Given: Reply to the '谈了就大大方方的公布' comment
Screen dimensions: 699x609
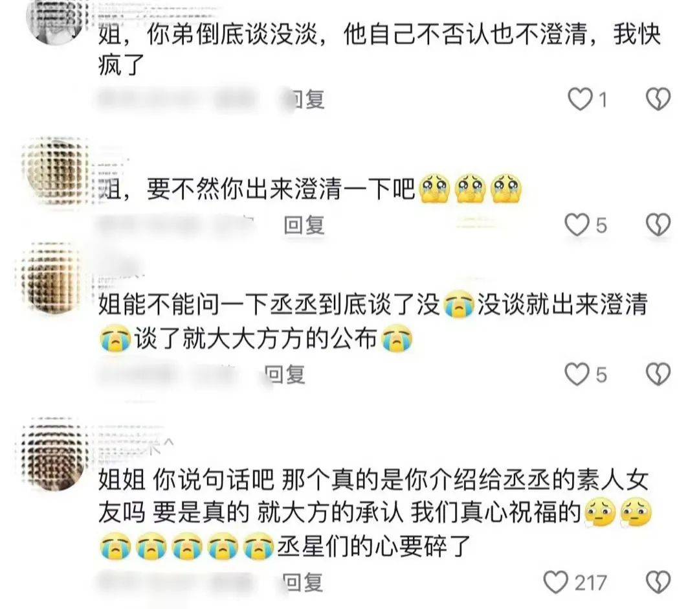Looking at the screenshot, I should click(285, 374).
